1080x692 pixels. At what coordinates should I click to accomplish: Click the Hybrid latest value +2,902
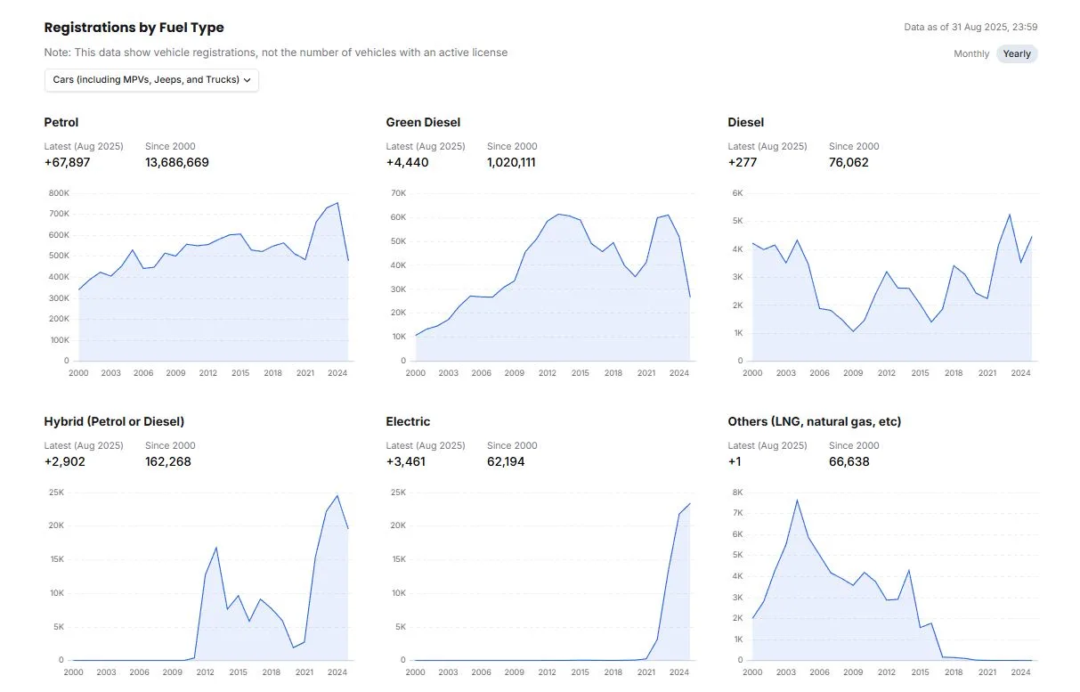(65, 462)
